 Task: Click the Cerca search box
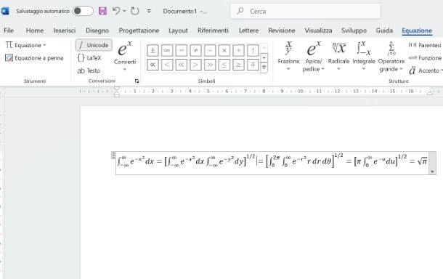305,11
